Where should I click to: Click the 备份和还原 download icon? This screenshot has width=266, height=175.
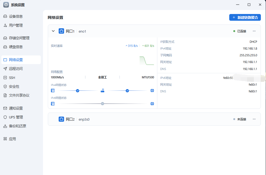[x=5, y=126]
